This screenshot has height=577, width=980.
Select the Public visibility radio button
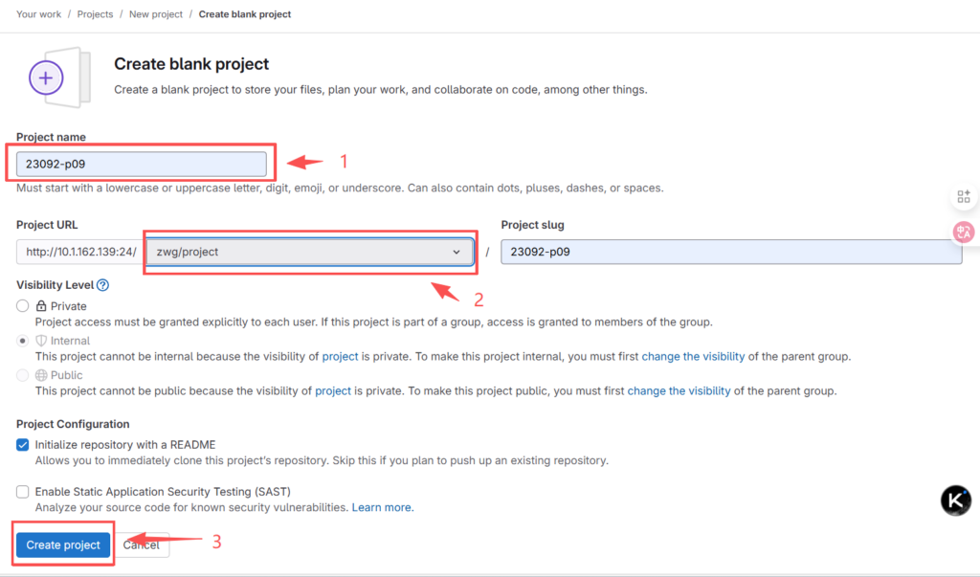coord(23,375)
